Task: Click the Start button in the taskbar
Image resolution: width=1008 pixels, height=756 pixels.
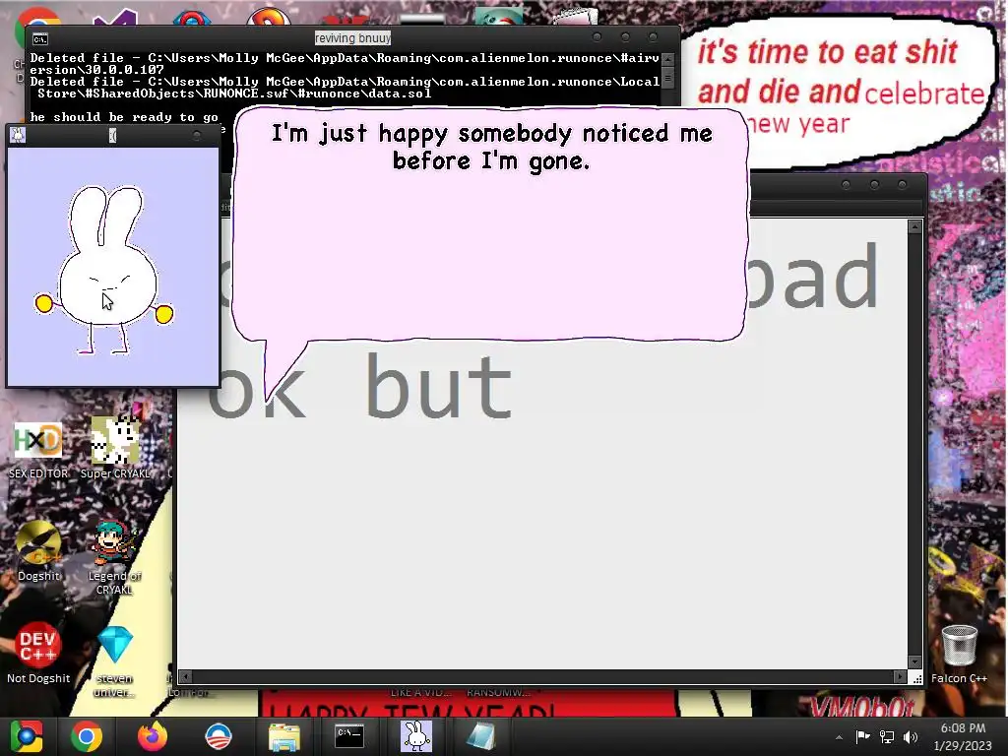Action: [27, 736]
